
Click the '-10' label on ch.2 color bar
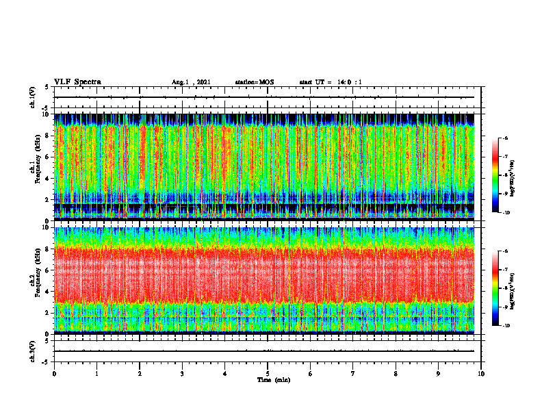(x=506, y=326)
